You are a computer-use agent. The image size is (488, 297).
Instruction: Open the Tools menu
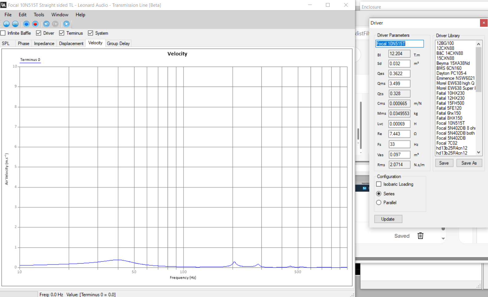[x=39, y=15]
